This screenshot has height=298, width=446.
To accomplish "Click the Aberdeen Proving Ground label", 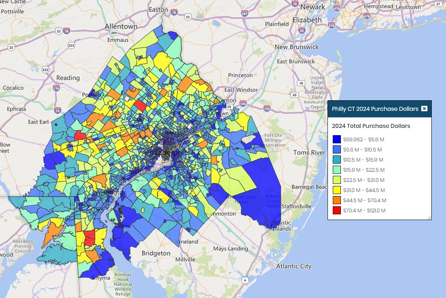I will [x=23, y=246].
